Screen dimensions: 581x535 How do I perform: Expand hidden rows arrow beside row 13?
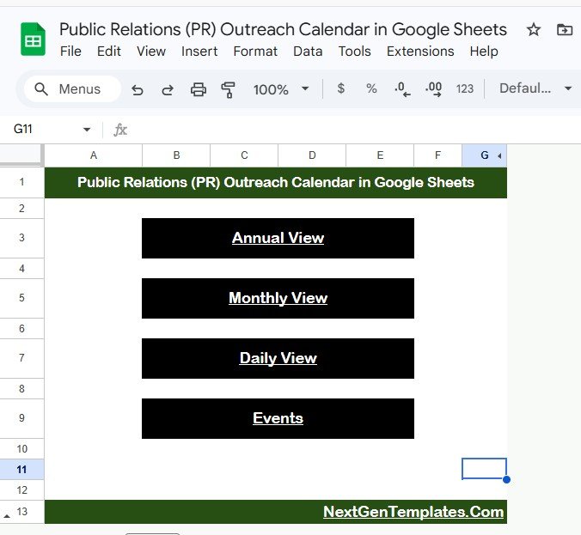point(7,516)
